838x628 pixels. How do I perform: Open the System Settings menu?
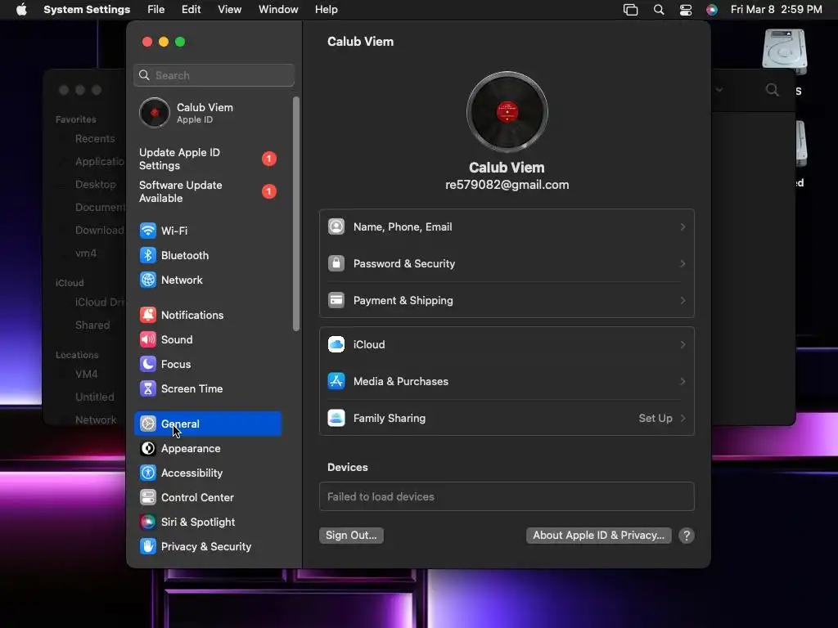[x=87, y=10]
